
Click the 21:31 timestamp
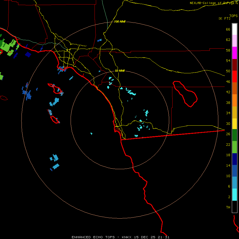[x=164, y=237]
